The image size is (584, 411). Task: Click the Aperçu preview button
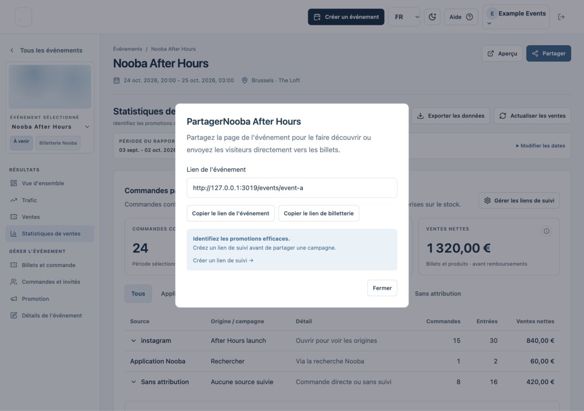tap(502, 53)
